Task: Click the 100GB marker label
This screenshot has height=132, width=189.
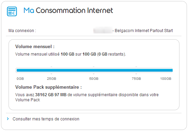Action: 166,79
